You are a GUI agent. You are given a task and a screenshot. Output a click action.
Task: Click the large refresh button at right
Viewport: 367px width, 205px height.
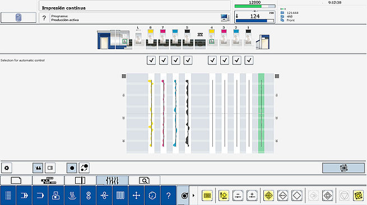pos(343,168)
